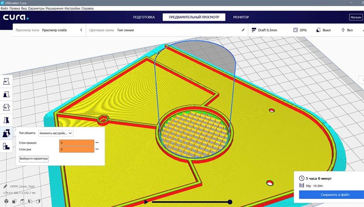Click the Выберите параметры button
The height and width of the screenshot is (207, 364).
click(34, 159)
